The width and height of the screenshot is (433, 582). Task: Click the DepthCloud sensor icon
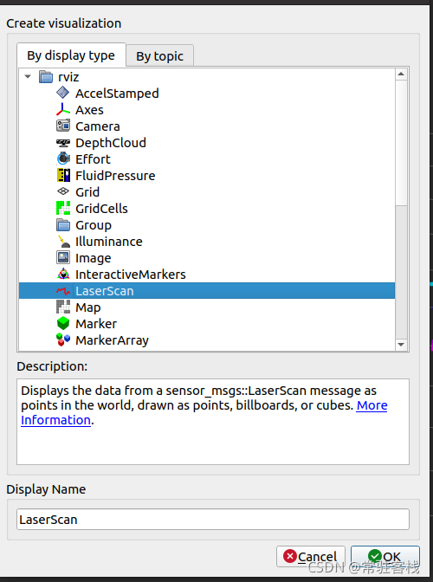tap(62, 143)
